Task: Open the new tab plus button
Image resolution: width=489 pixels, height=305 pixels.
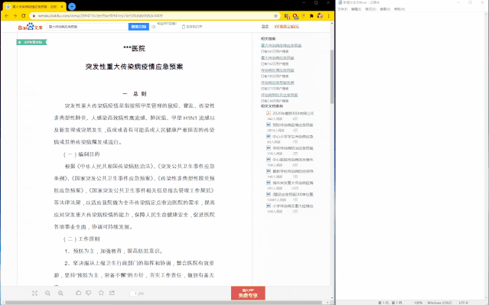Action: (72, 6)
